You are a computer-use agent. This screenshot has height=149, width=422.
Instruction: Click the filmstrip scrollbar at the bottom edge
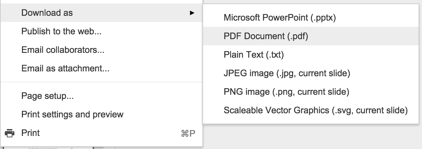(99, 148)
